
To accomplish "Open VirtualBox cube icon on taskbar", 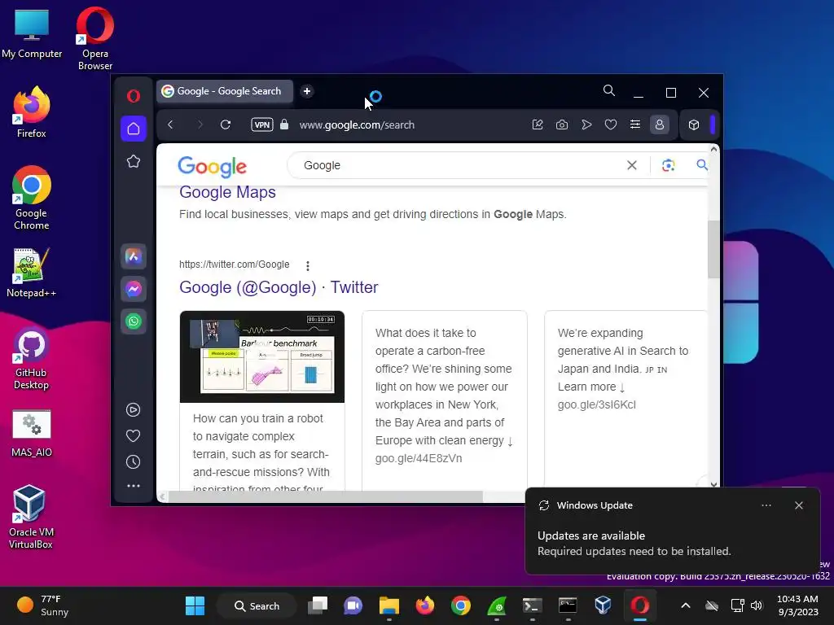I will pos(603,605).
